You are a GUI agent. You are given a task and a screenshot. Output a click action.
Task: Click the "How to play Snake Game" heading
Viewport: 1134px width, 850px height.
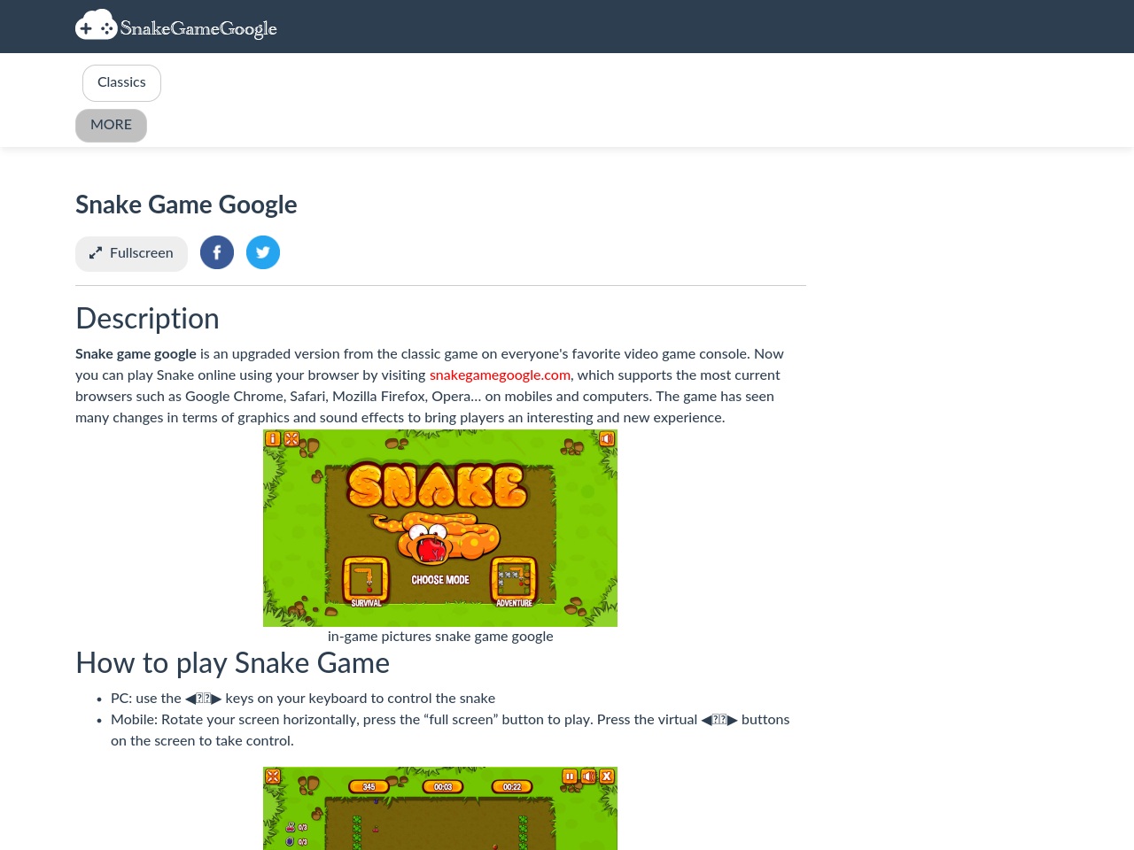pyautogui.click(x=233, y=663)
